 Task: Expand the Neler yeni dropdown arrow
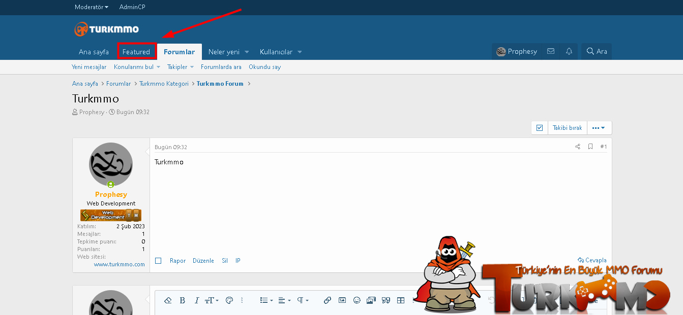coord(247,52)
